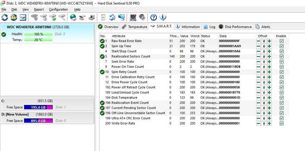Click green status icon on Raw Read Error Rate
The height and width of the screenshot is (151, 305).
tap(102, 41)
